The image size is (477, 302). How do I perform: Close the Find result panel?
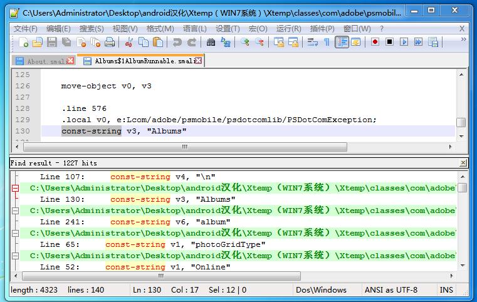click(x=463, y=163)
